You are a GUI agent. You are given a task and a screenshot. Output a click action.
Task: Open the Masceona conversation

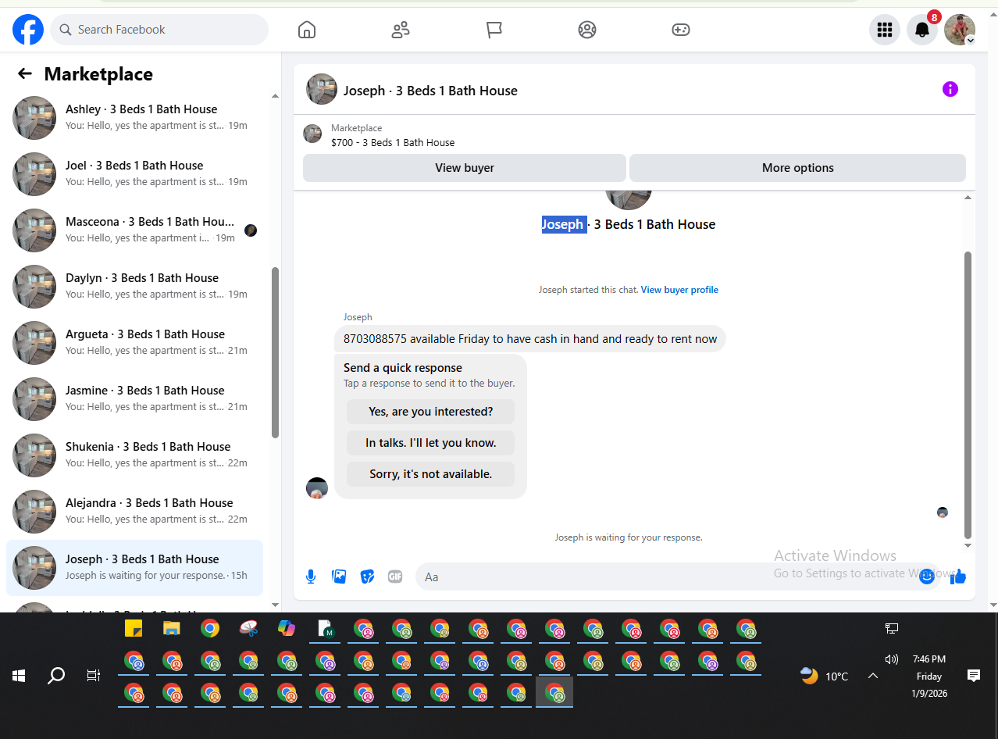(x=134, y=230)
